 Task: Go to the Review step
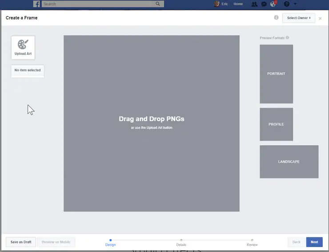[252, 243]
